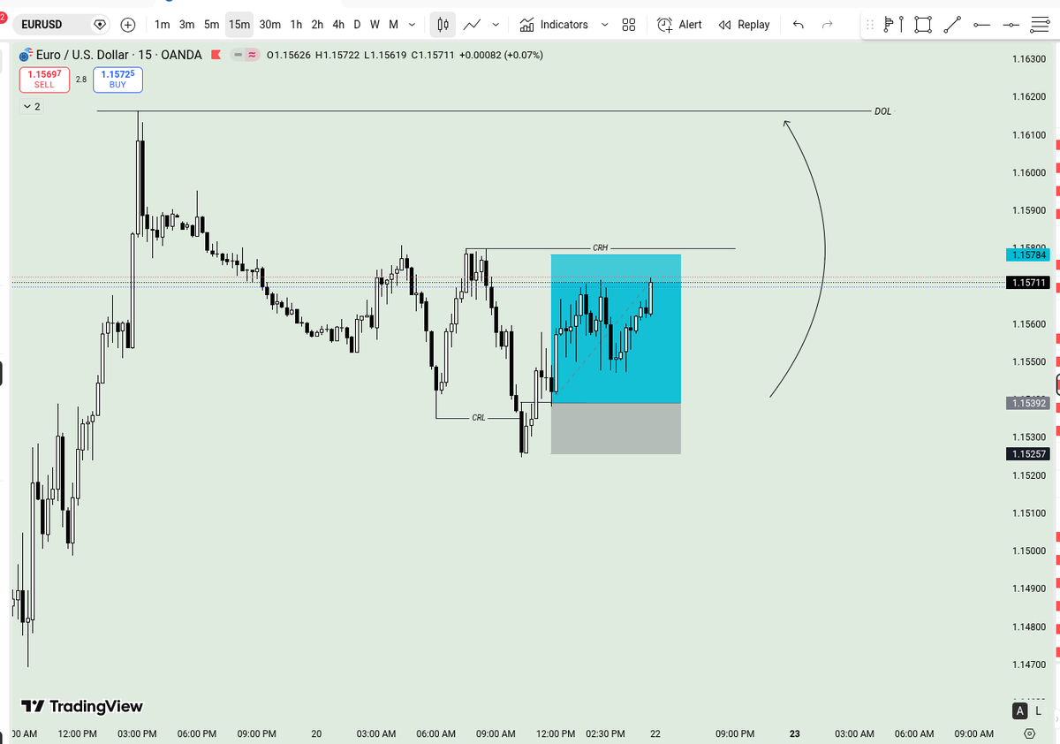
Task: Click the Euro / U.S. Dollar chart title
Action: 119,55
